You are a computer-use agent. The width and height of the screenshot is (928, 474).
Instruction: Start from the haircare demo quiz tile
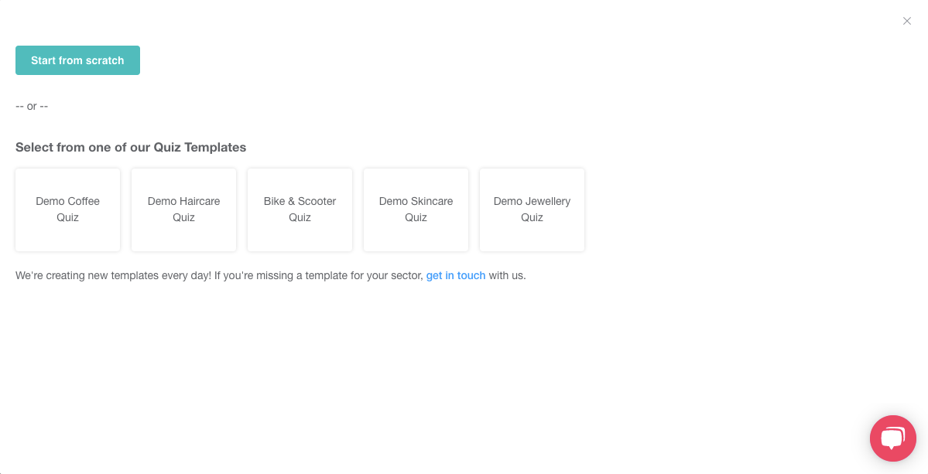tap(183, 210)
